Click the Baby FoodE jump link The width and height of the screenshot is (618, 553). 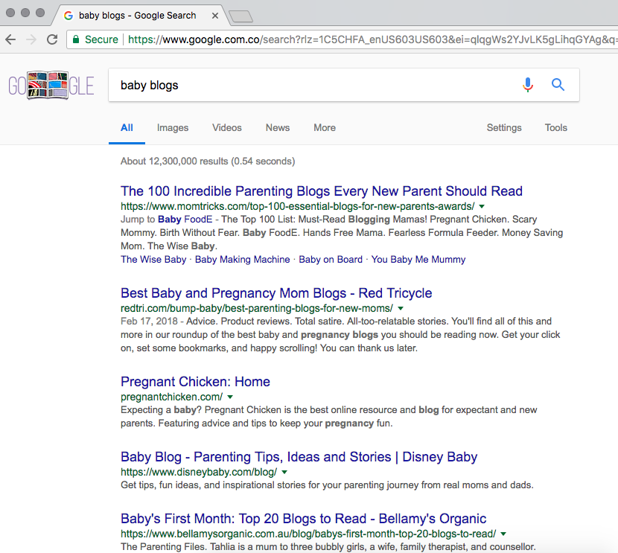(x=185, y=220)
